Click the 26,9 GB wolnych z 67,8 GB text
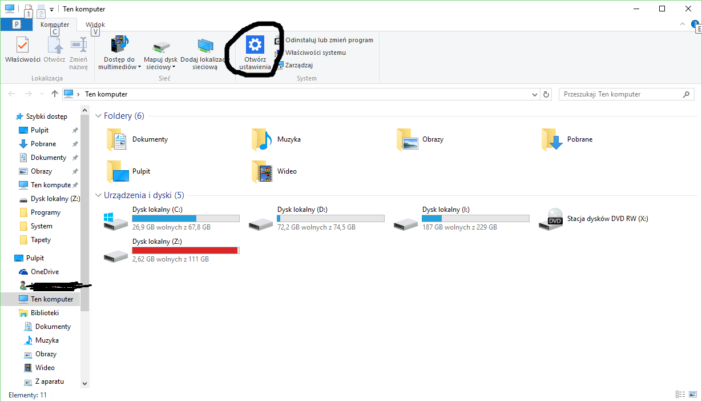Viewport: 702px width, 402px height. coord(171,227)
